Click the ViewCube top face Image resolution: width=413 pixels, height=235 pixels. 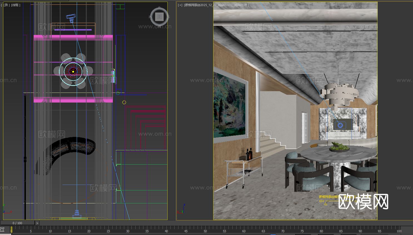pyautogui.click(x=159, y=17)
